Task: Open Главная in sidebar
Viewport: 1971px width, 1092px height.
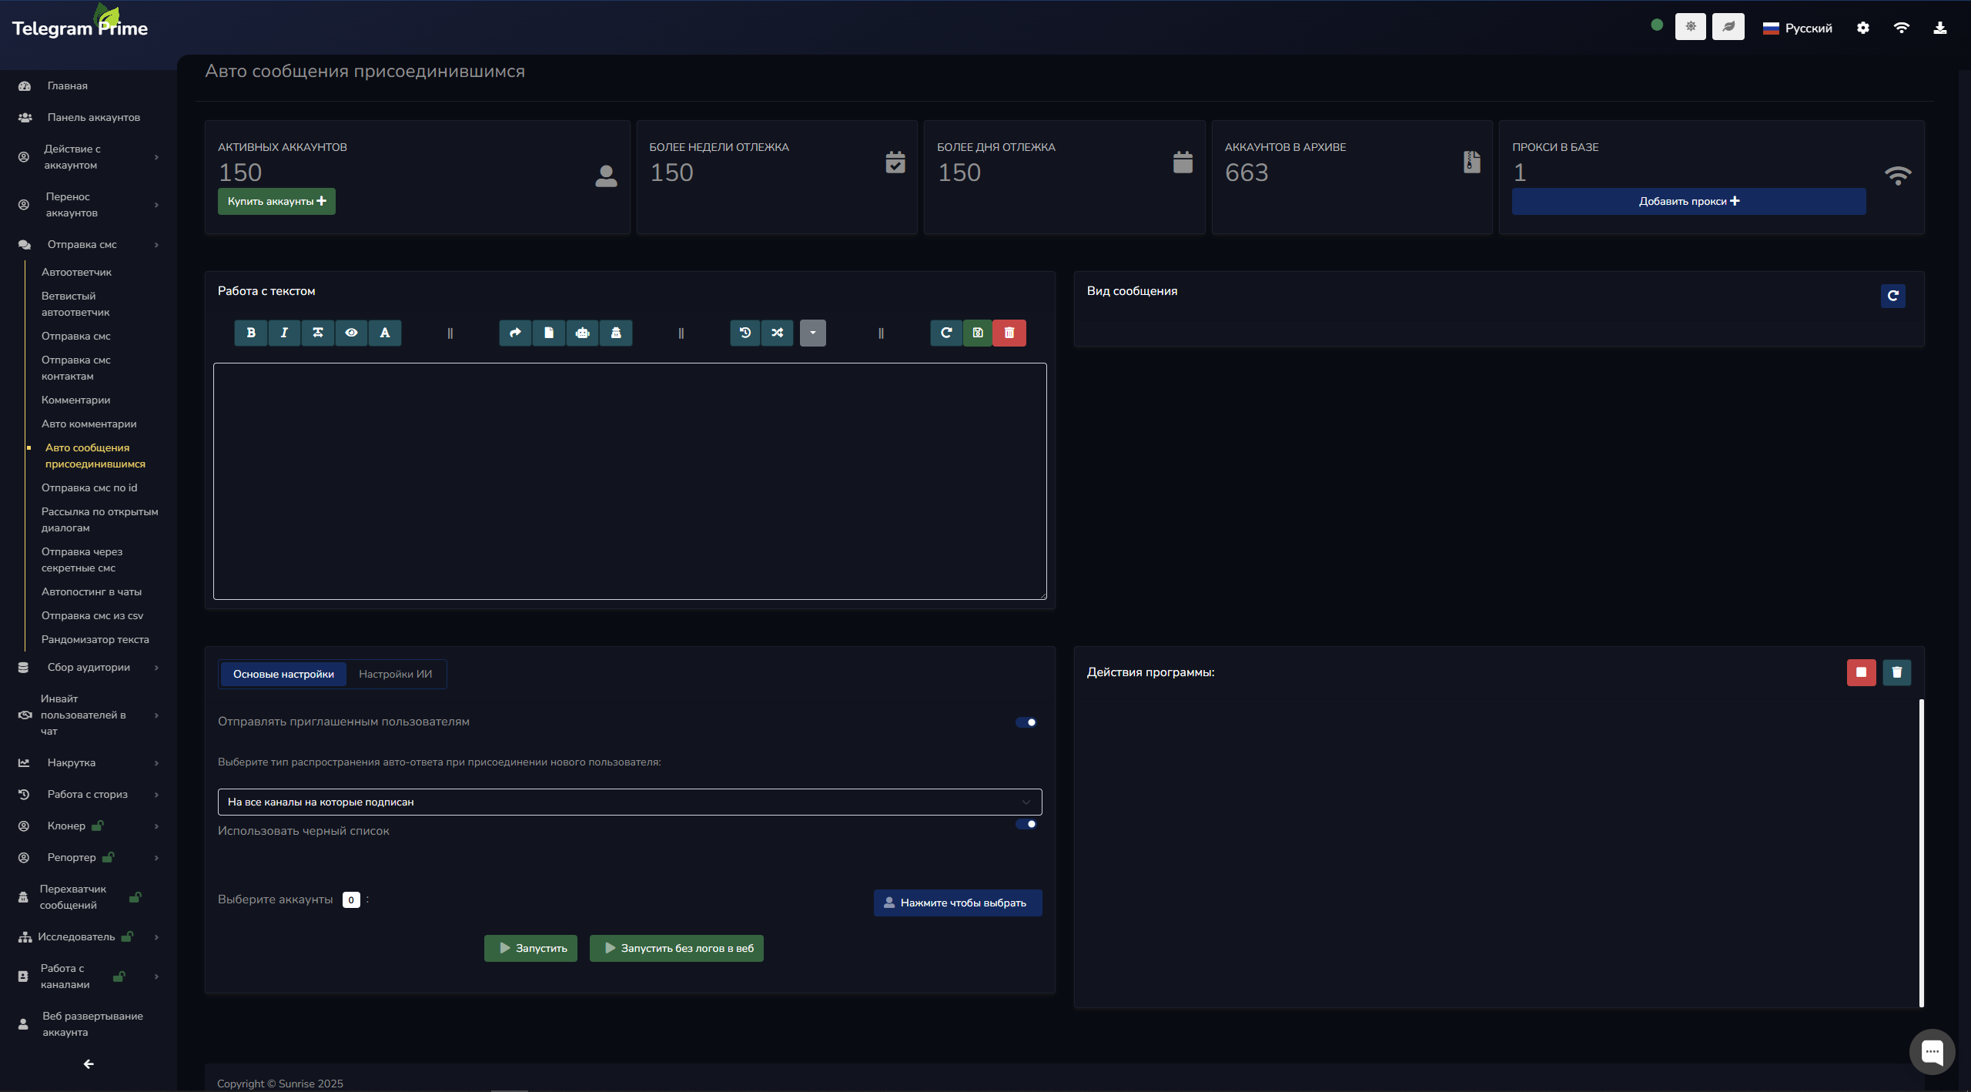Action: [68, 85]
